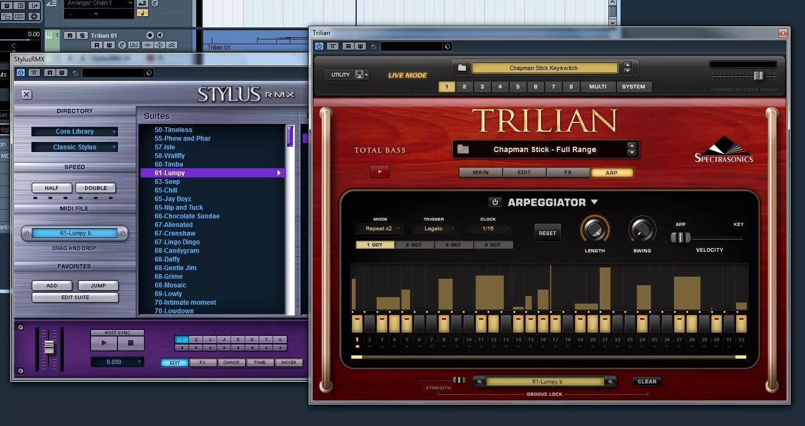Step the Chapman Stick - Full Range patch up/down
This screenshot has height=426, width=805.
pos(632,149)
